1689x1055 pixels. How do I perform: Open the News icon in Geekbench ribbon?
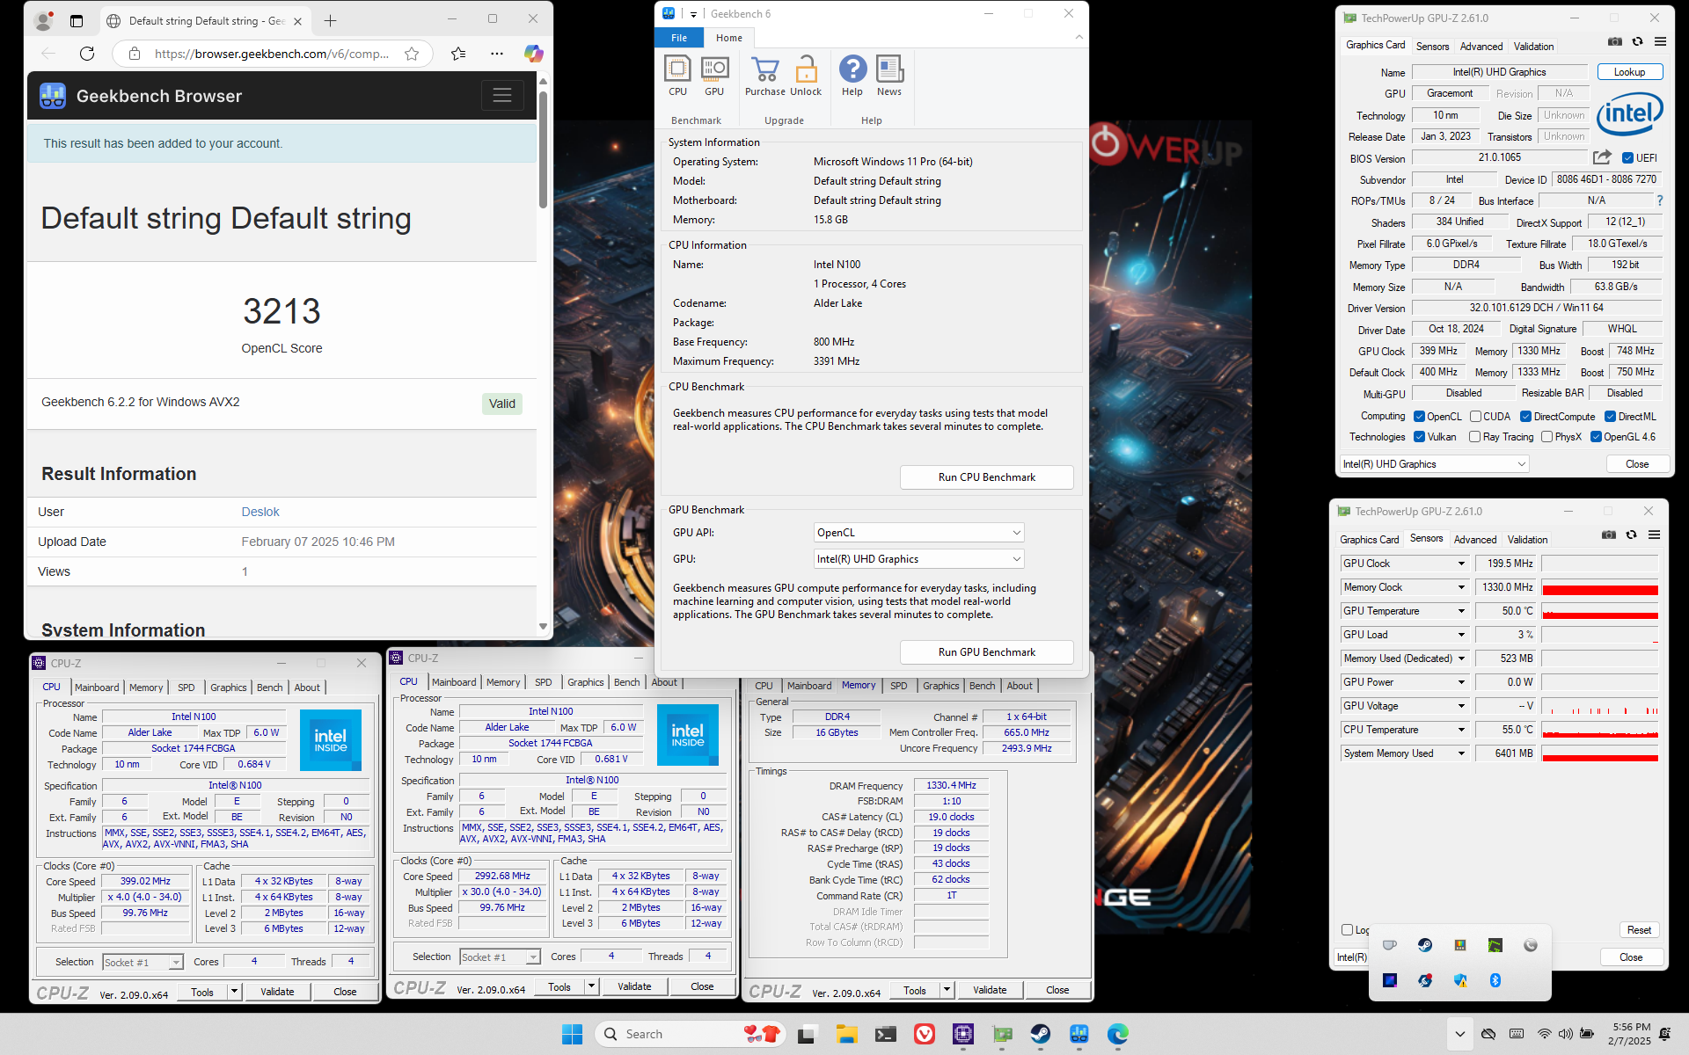tap(889, 76)
